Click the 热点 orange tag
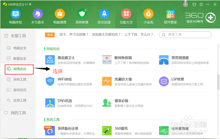This screenshot has height=139, width=220. 50,35
